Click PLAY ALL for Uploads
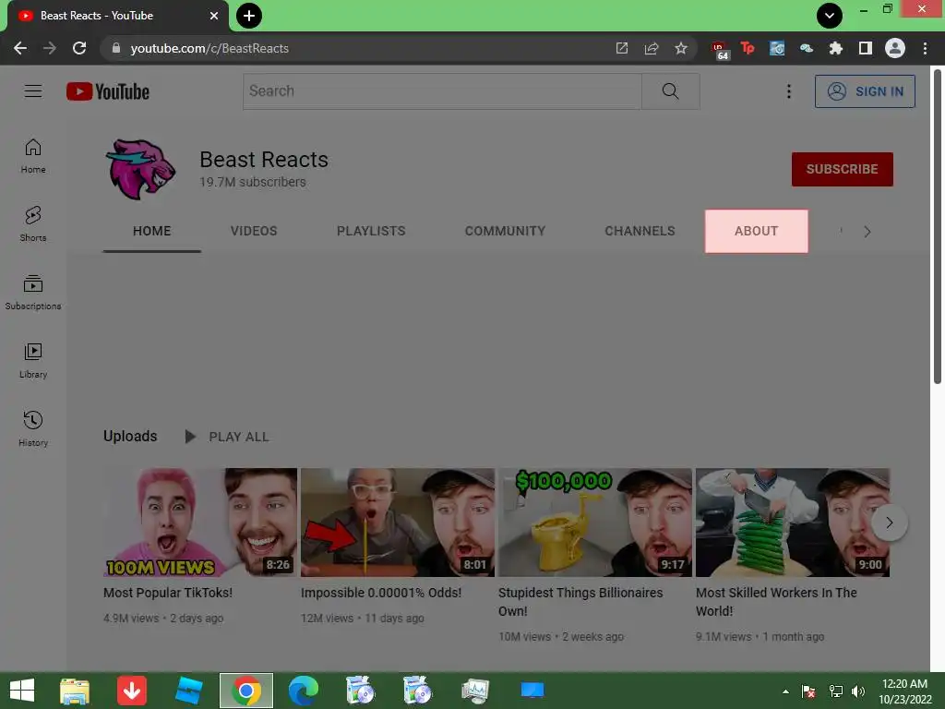The image size is (945, 709). 227,437
